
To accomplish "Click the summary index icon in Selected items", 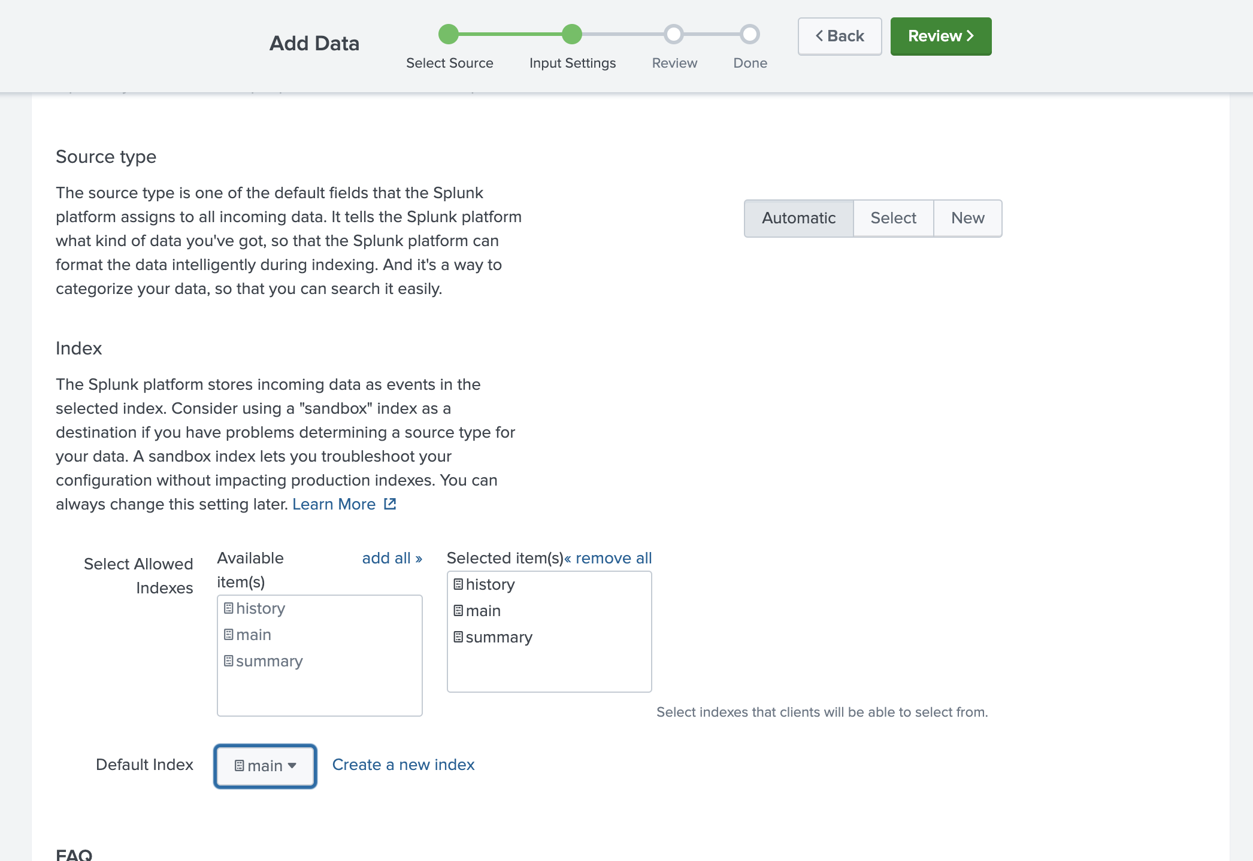I will click(458, 637).
